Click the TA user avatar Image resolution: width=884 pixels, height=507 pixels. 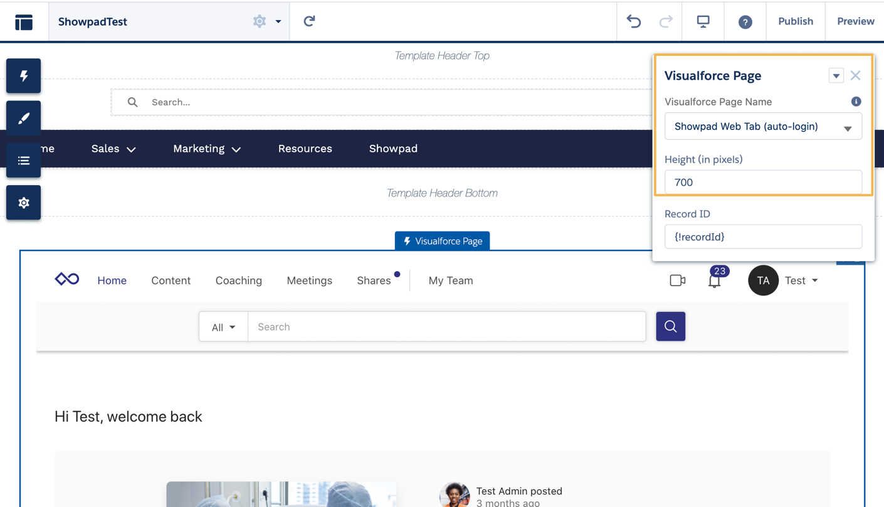click(x=763, y=280)
